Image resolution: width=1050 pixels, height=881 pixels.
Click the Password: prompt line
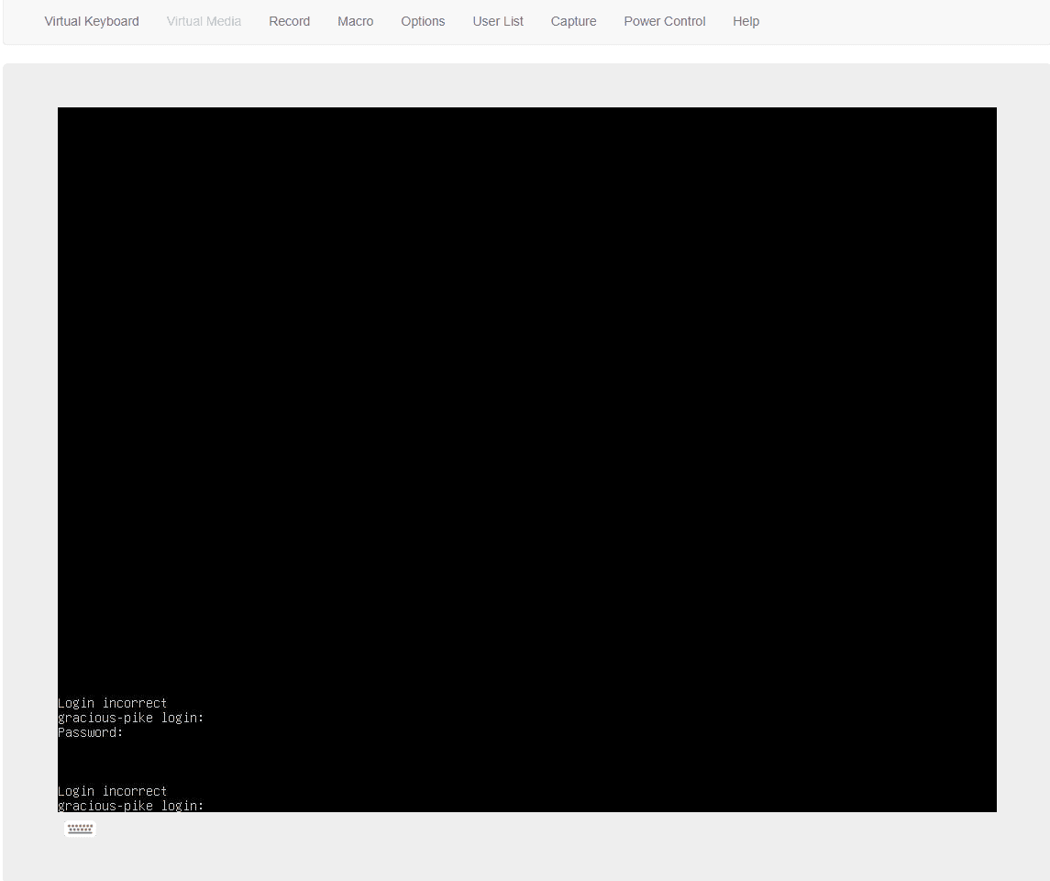pyautogui.click(x=90, y=732)
